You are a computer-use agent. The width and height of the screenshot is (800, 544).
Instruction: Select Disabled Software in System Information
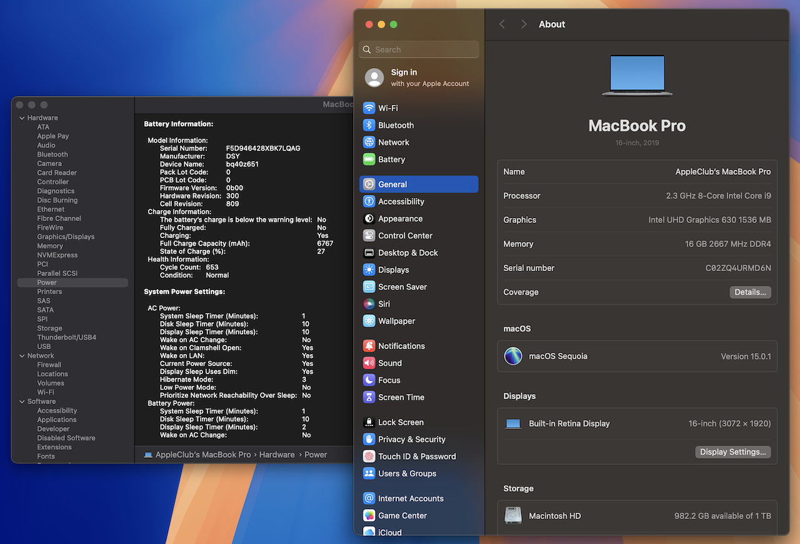pos(66,438)
